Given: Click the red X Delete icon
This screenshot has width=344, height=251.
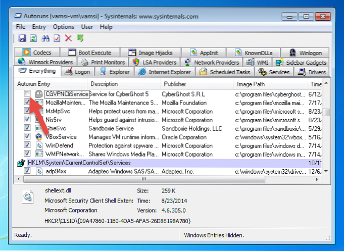Looking at the screenshot, I should tap(68, 38).
